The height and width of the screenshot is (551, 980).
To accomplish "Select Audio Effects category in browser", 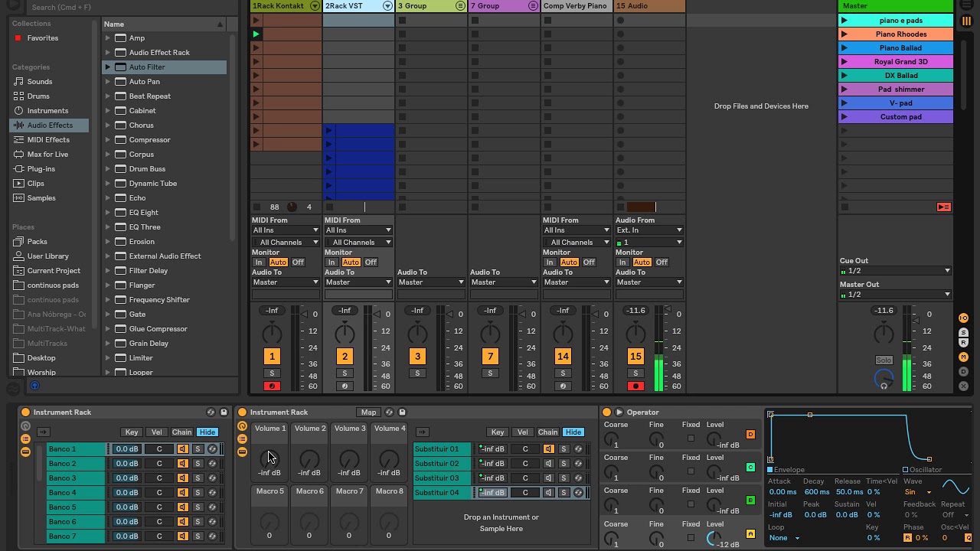I will click(x=50, y=126).
